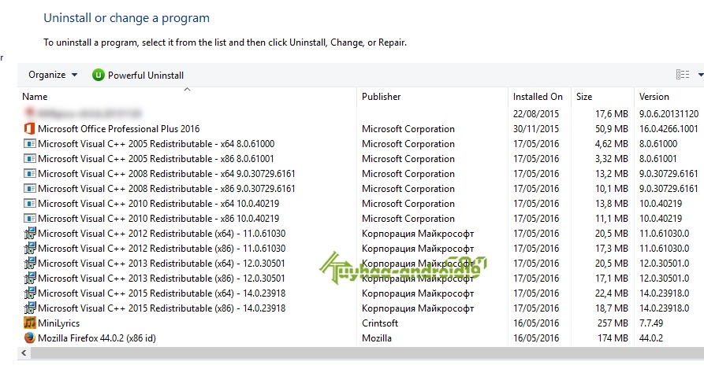The width and height of the screenshot is (704, 369).
Task: Sort programs by Version column
Action: click(x=654, y=97)
